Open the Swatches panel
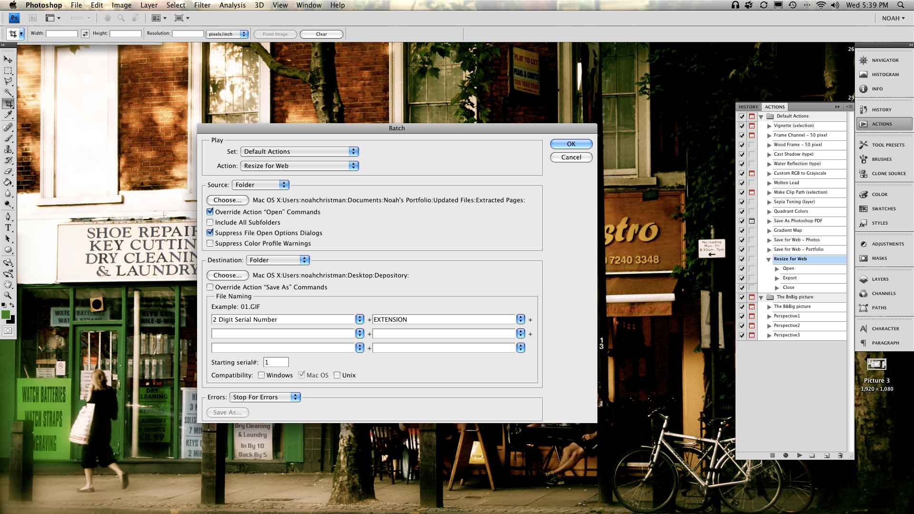 point(884,209)
